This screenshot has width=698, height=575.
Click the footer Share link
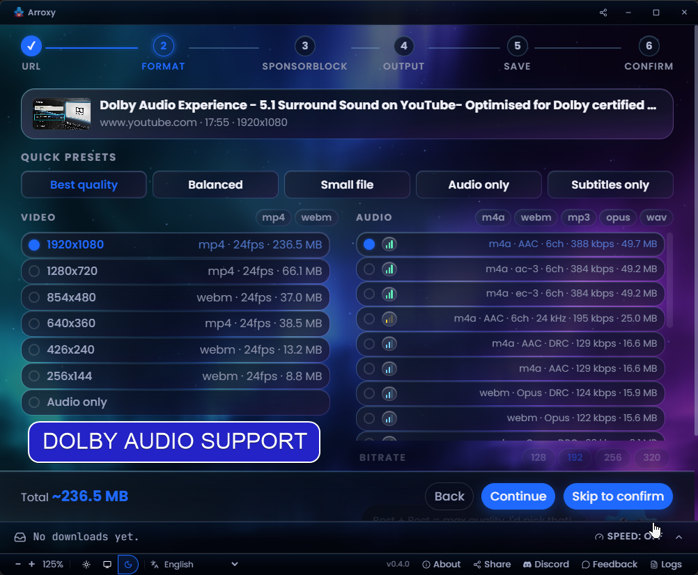pos(492,565)
